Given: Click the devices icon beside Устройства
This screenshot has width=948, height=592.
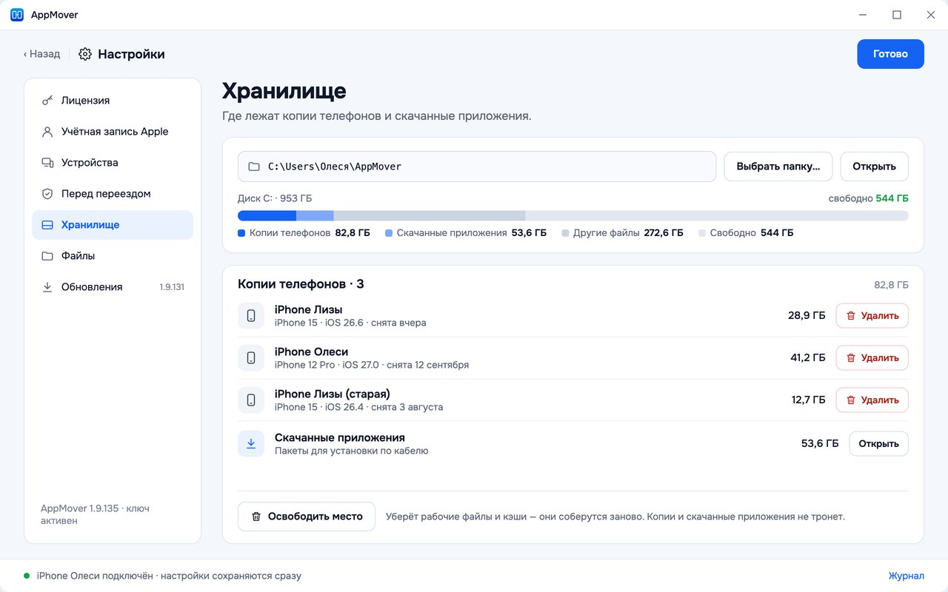Looking at the screenshot, I should (47, 163).
